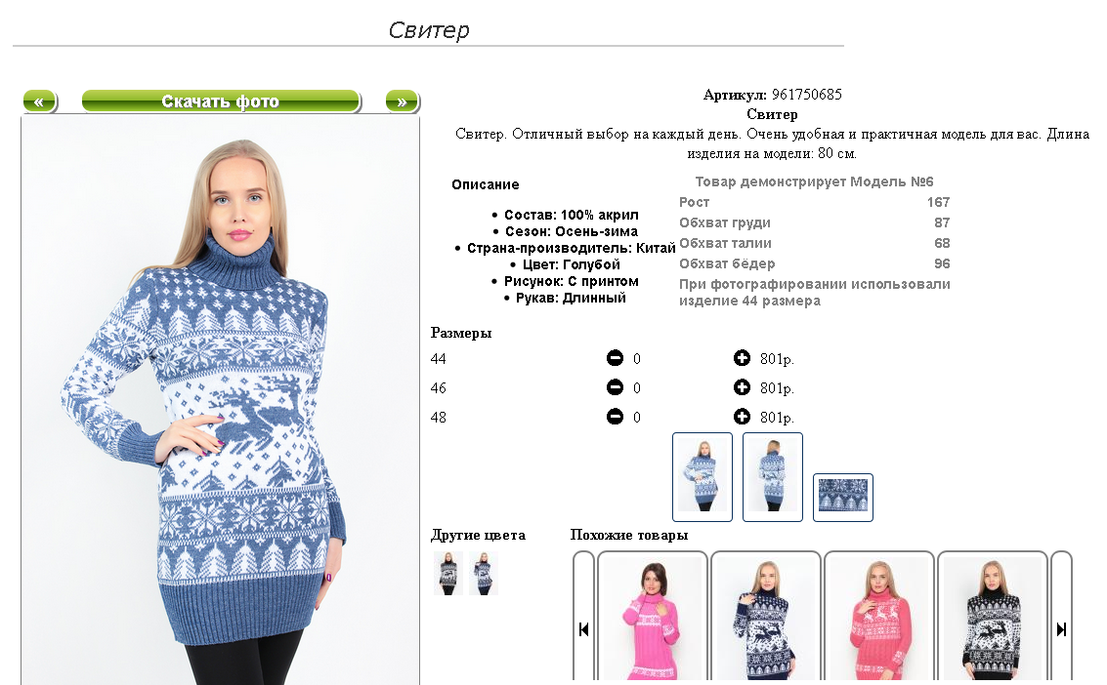Image resolution: width=1107 pixels, height=685 pixels.
Task: Select the front view sweater thumbnail
Action: point(703,477)
